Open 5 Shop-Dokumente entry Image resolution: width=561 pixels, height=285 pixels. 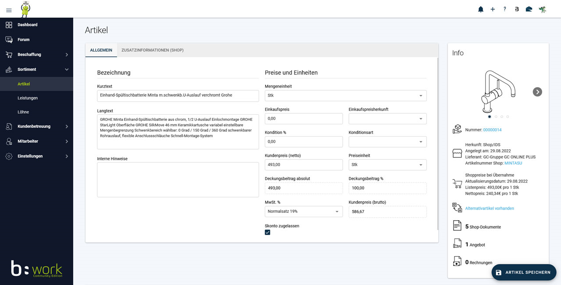pos(483,227)
